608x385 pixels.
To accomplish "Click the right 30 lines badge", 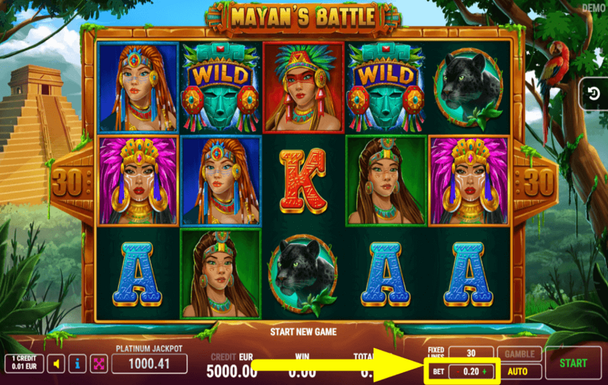I will click(x=537, y=182).
